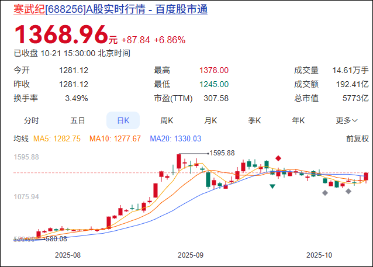Click the chevron arrow beside 更多
This screenshot has width=373, height=267.
point(355,121)
